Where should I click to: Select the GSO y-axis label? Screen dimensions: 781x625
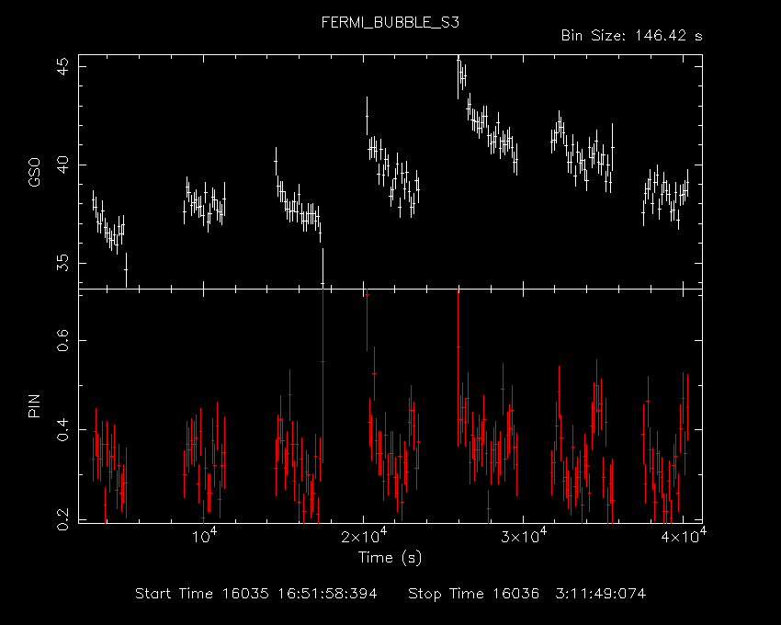tap(34, 172)
